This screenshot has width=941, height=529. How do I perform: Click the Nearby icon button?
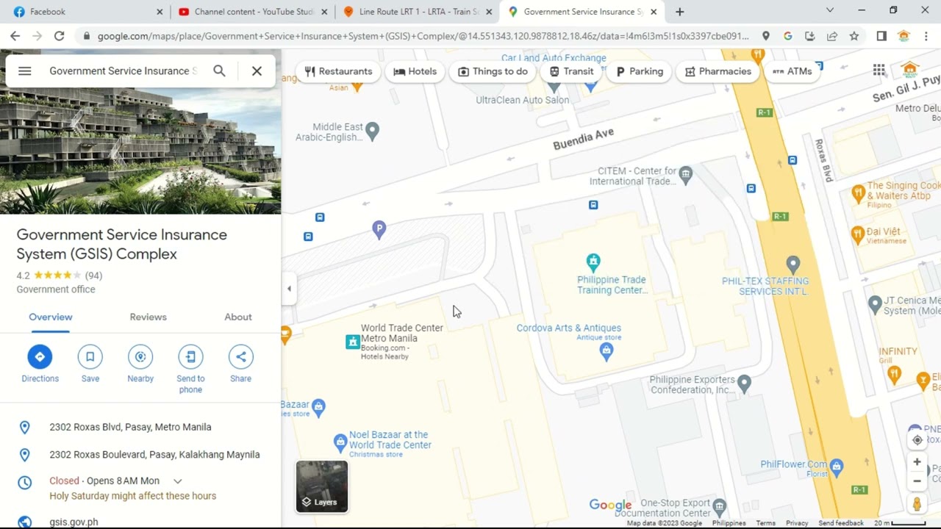click(x=140, y=357)
